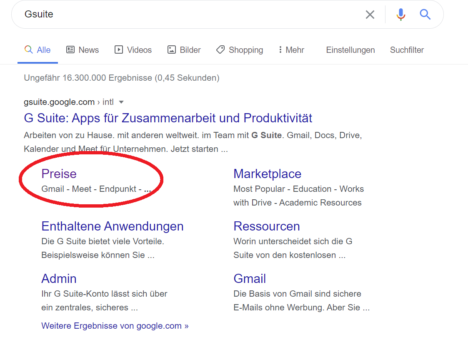Viewport: 468px width, 342px height.
Task: Click the Bilder tab picture icon
Action: (x=172, y=50)
